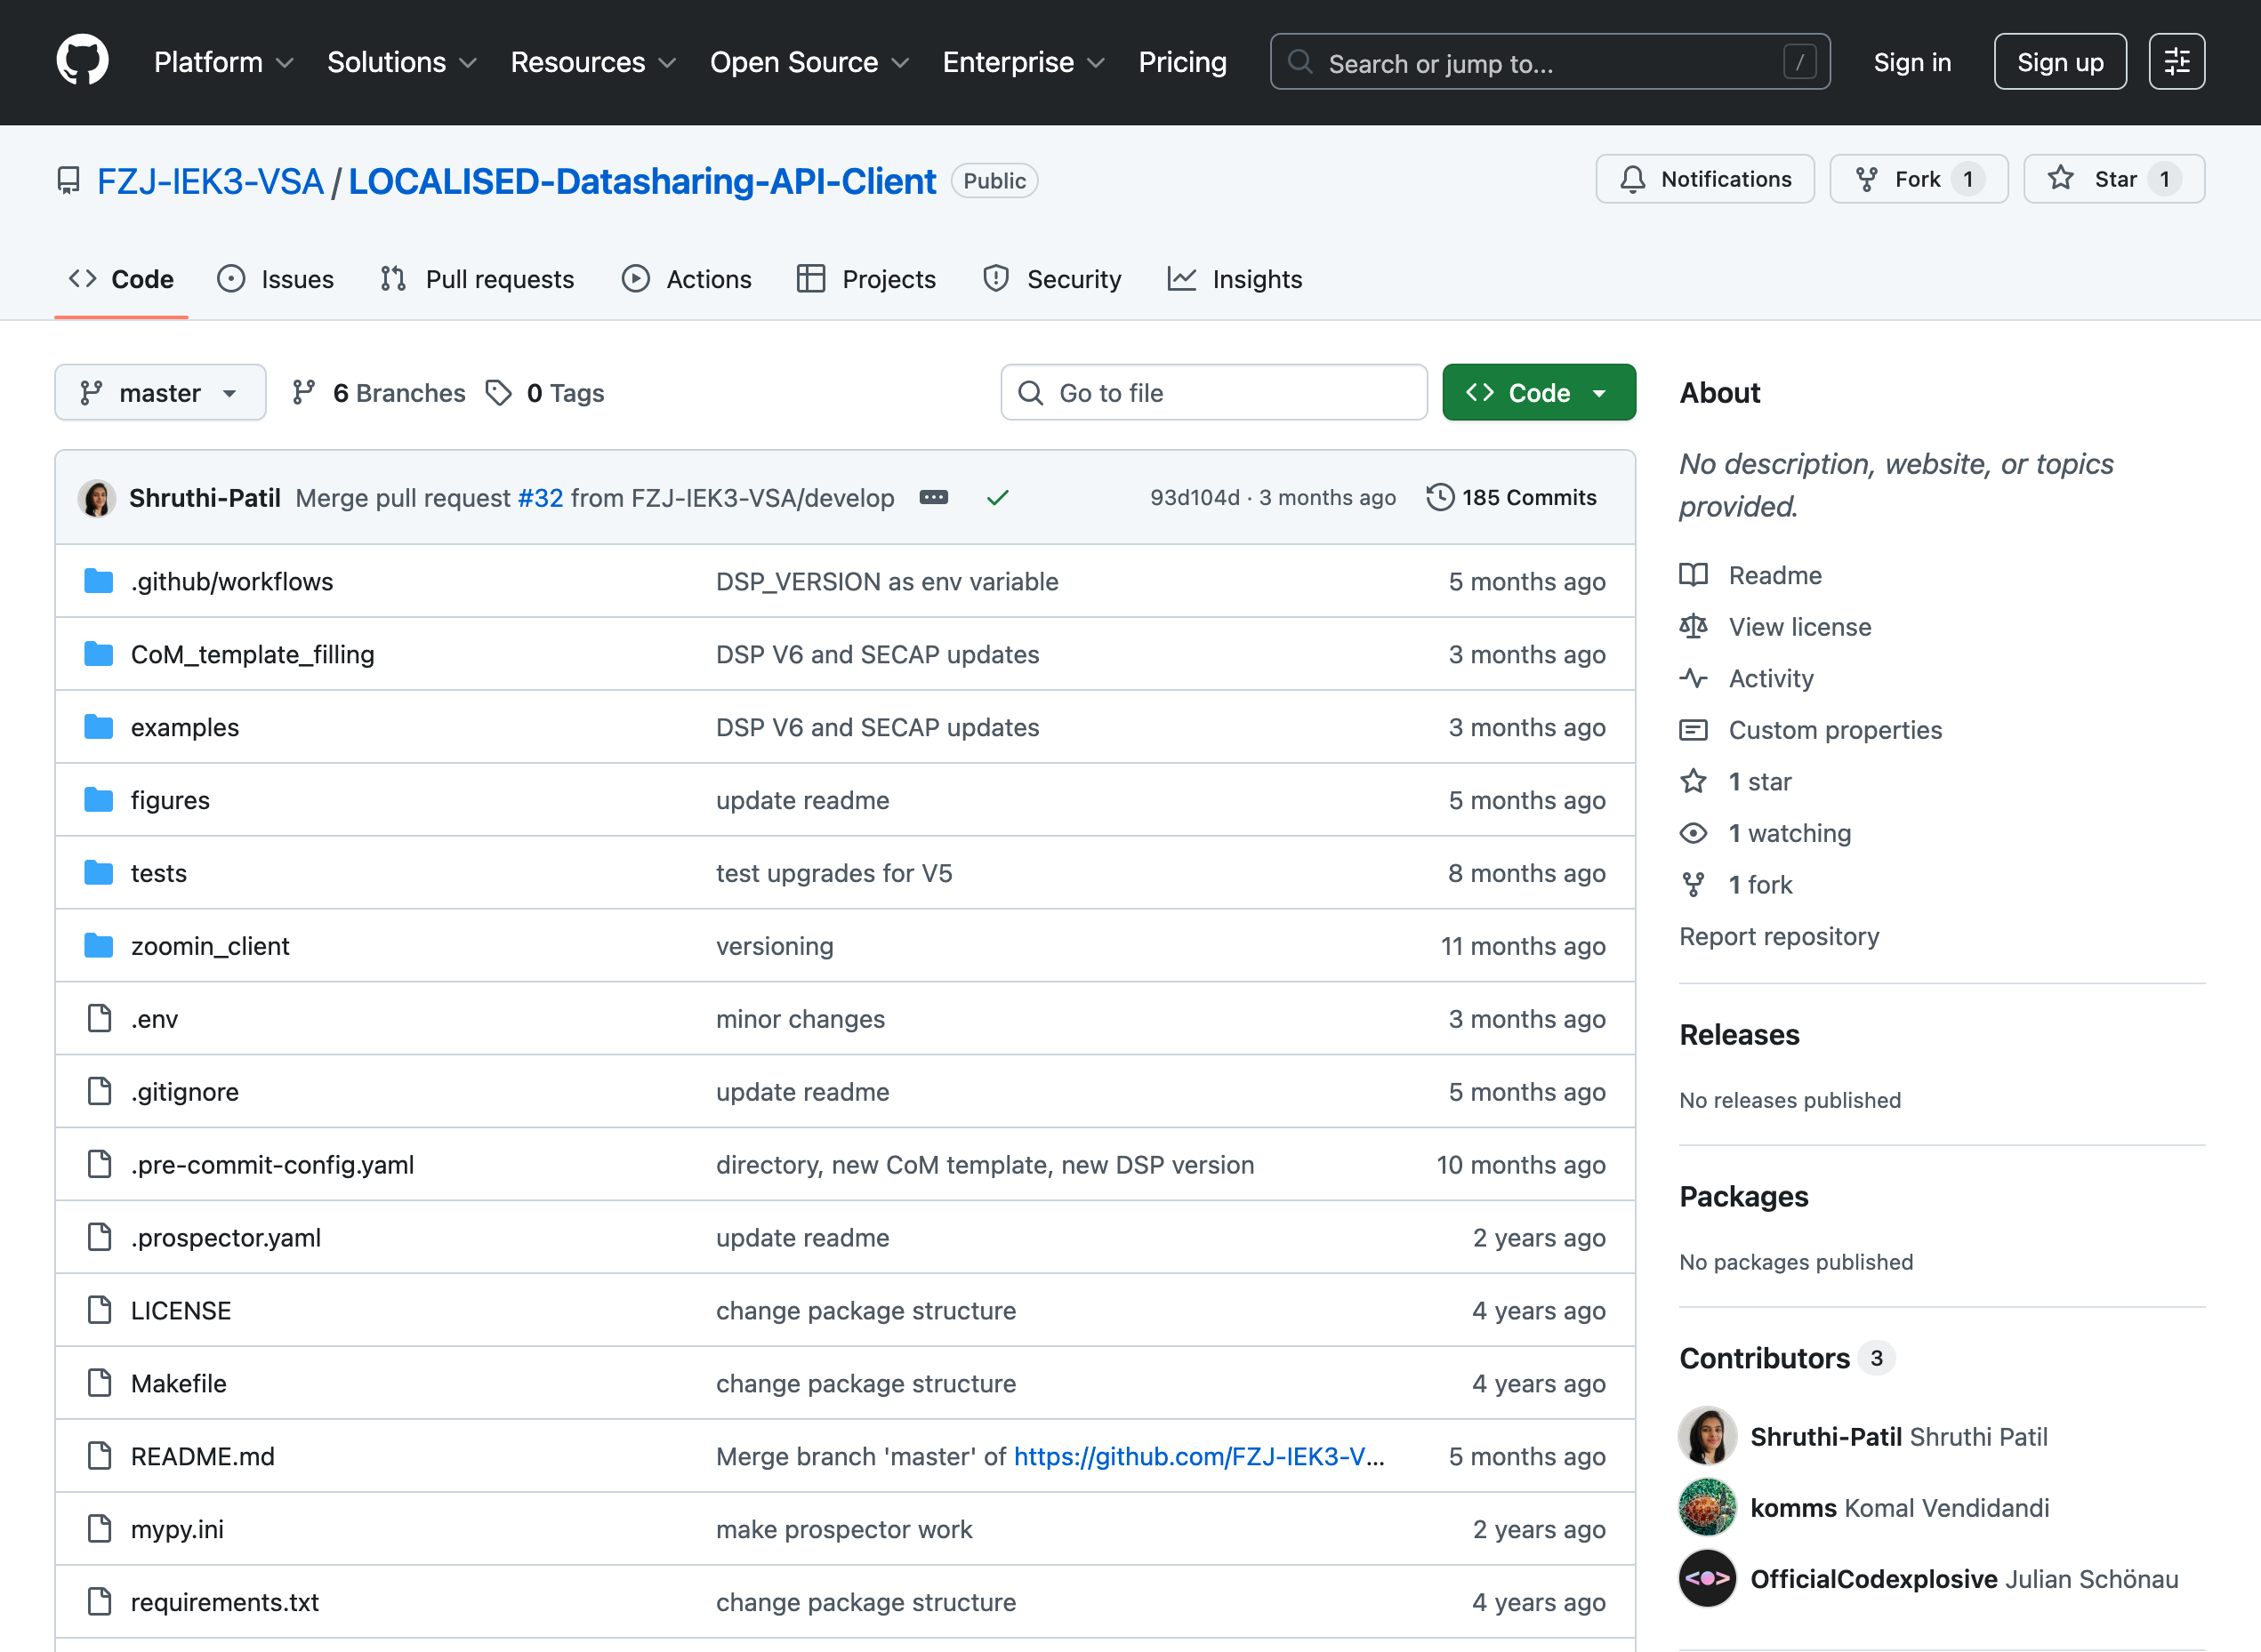Click the GitHub logo icon
2261x1652 pixels.
point(82,62)
